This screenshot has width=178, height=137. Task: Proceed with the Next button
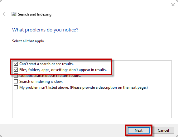coord(139,130)
